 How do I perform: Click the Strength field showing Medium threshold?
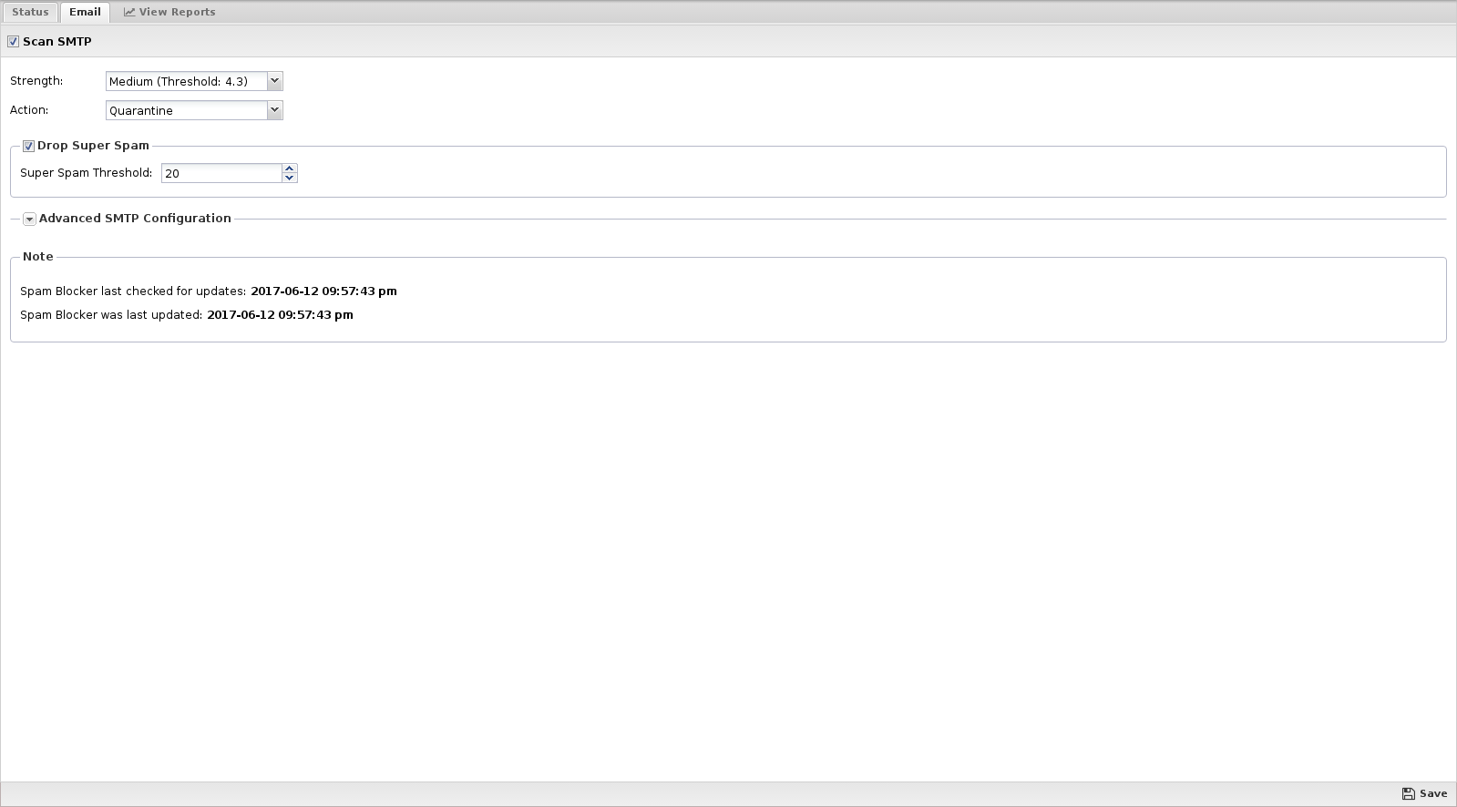click(187, 81)
